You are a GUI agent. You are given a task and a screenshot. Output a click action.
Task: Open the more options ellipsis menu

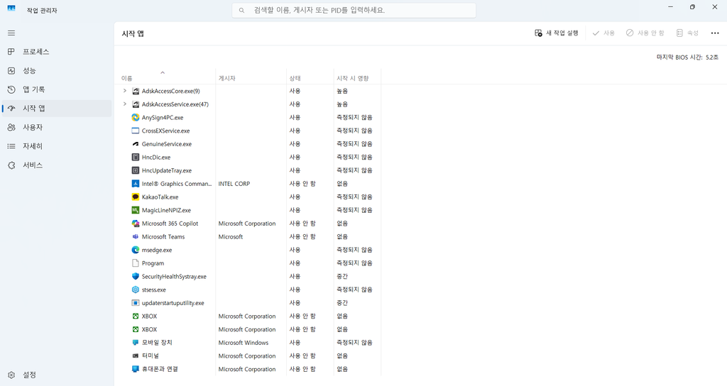tap(715, 33)
